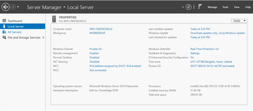This screenshot has height=111, width=253.
Task: Expand File and Storage Services arrow
Action: 43,38
